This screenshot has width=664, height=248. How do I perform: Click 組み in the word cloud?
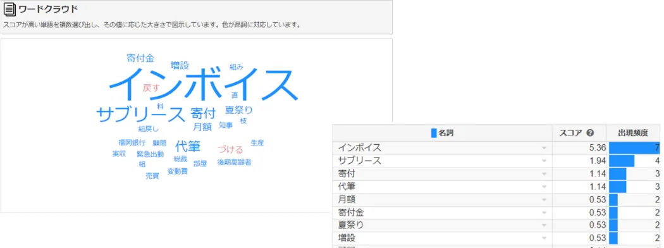click(237, 66)
